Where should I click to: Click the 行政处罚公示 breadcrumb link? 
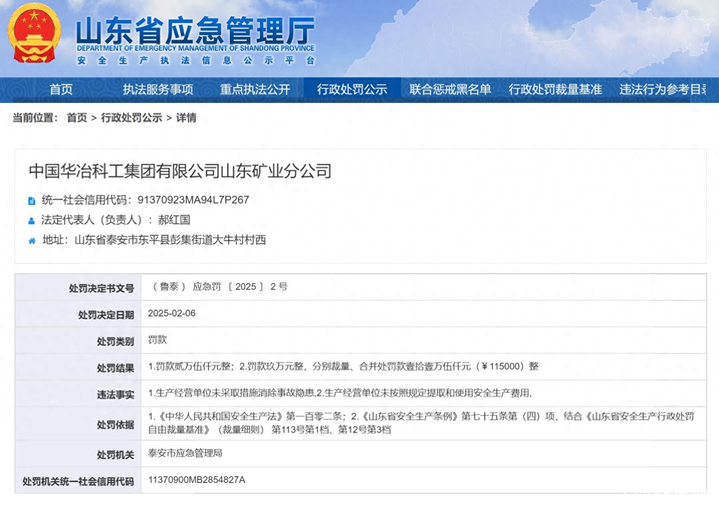(x=131, y=118)
